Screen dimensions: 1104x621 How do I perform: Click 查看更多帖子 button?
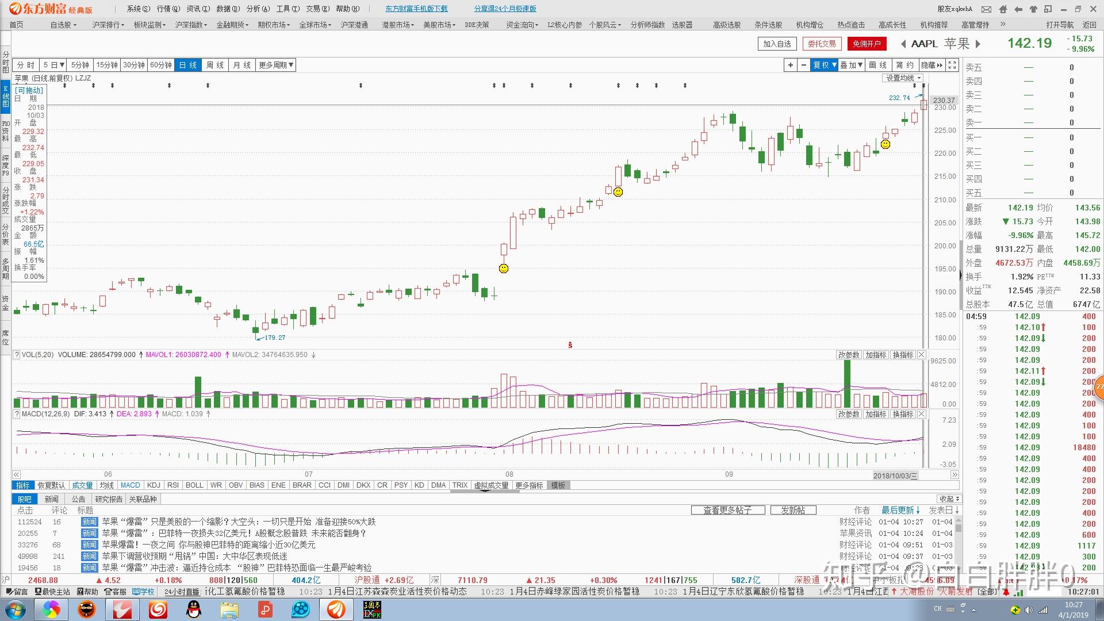(728, 510)
